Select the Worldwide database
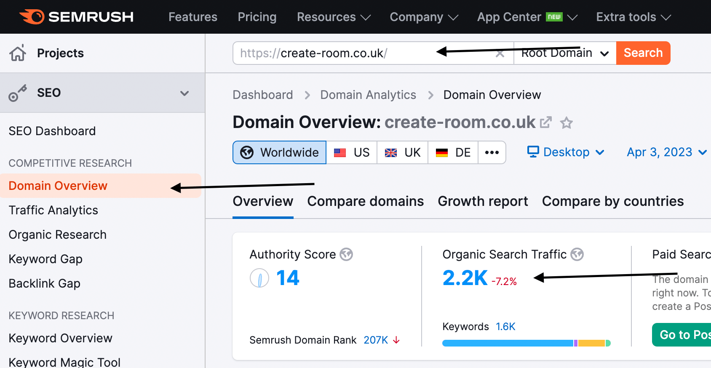711x368 pixels. coord(280,152)
